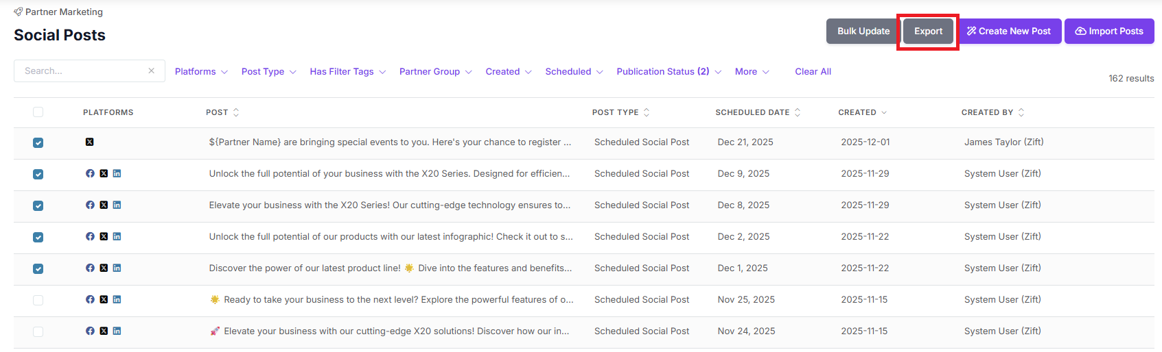Click the Bulk Update button
This screenshot has height=352, width=1162.
pos(863,31)
